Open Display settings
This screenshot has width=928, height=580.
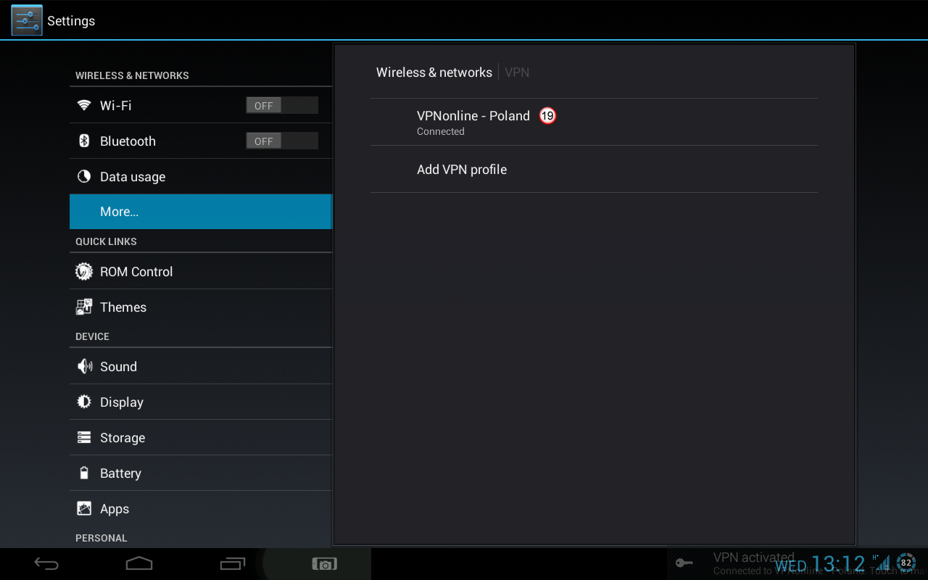[201, 402]
